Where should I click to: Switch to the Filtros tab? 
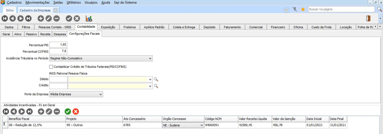[x=26, y=27]
